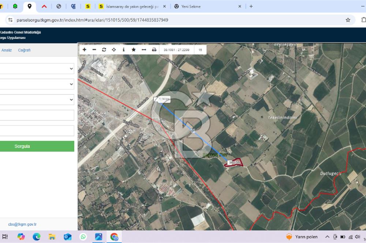This screenshot has width=366, height=243.
Task: Open WhatsApp from the taskbar
Action: [83, 237]
